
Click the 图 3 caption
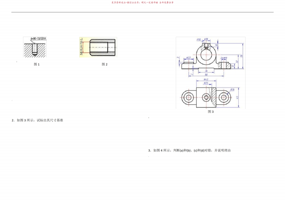pos(211,112)
